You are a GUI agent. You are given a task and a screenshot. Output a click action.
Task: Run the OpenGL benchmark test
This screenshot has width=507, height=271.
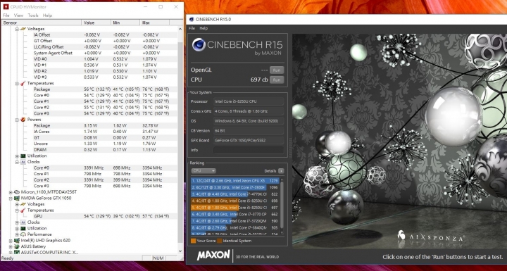pos(277,70)
